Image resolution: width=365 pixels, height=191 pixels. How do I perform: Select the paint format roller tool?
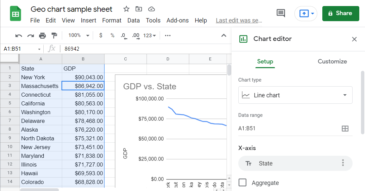[54, 36]
